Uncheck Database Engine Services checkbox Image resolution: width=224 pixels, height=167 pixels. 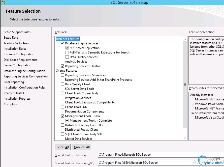coord(62,43)
